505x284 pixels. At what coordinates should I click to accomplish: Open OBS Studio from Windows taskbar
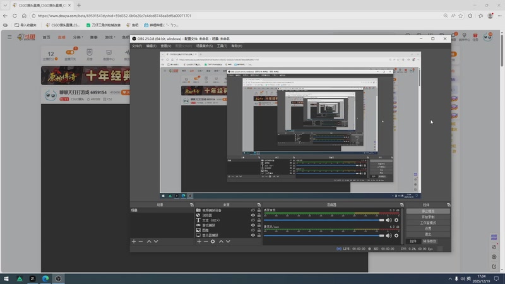[x=58, y=278]
